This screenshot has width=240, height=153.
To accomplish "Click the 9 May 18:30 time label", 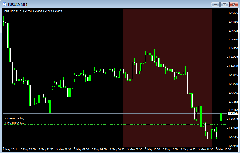I will pyautogui.click(x=223, y=149).
